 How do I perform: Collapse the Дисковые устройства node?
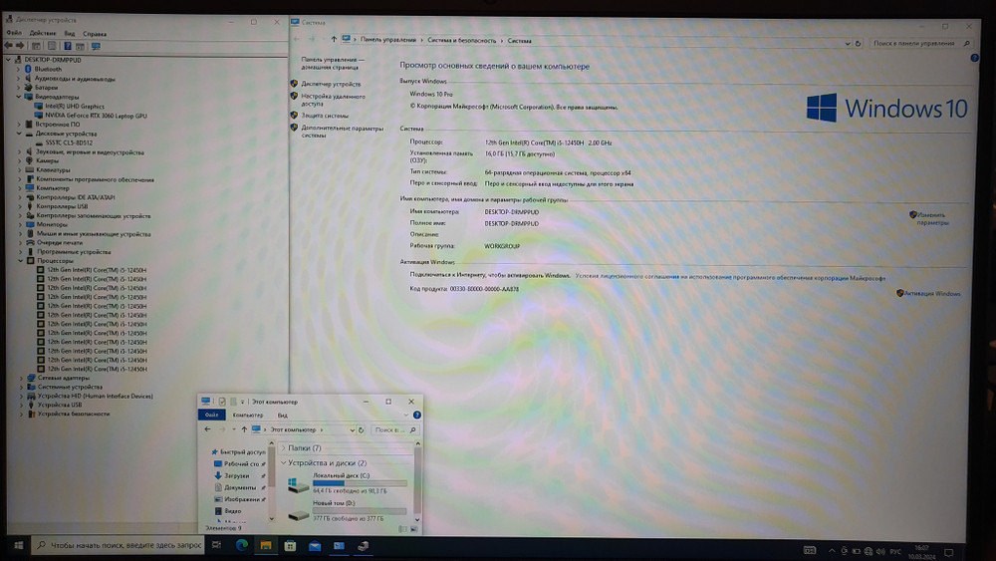point(19,134)
